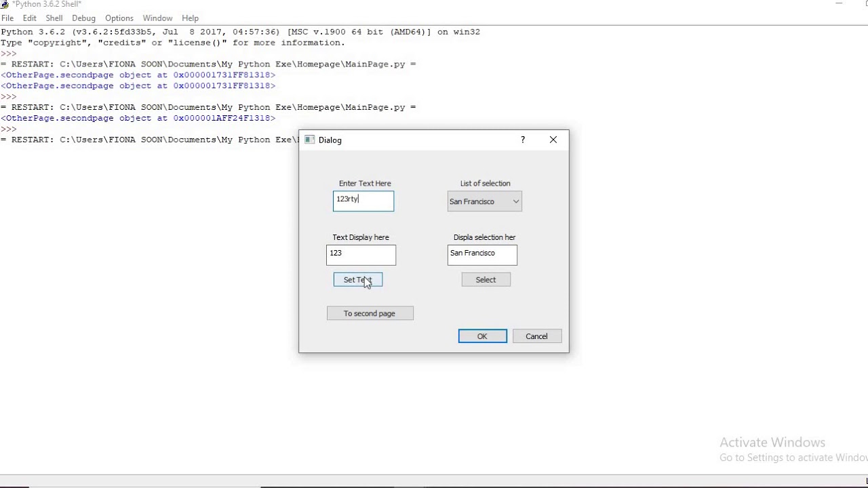Click the first RESTART line in shell

208,64
